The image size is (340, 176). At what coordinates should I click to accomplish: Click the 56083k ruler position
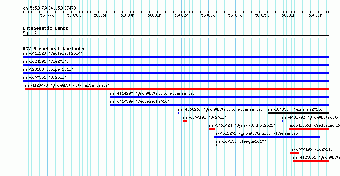click(x=208, y=15)
